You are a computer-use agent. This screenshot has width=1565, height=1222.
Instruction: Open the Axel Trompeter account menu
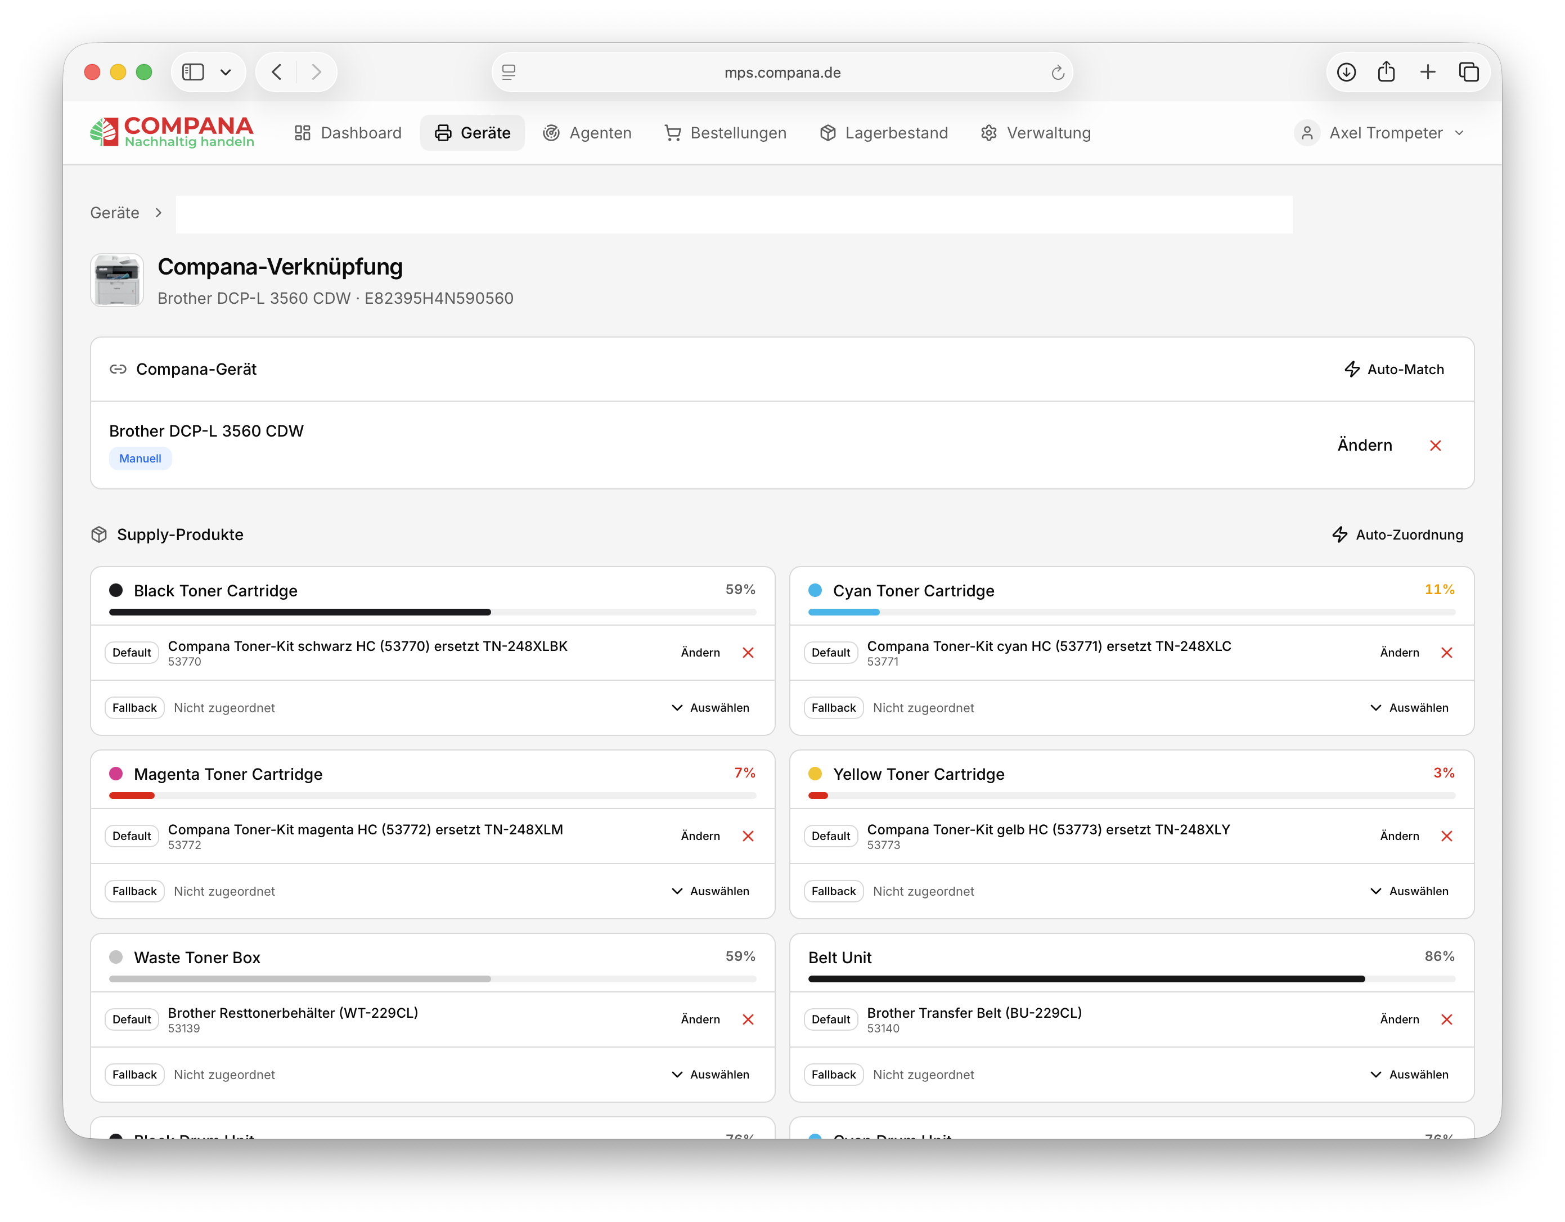tap(1380, 133)
